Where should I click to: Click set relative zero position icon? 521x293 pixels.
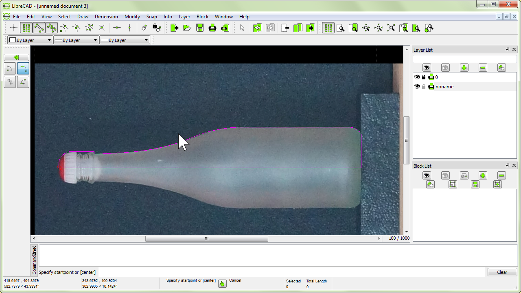pos(144,28)
